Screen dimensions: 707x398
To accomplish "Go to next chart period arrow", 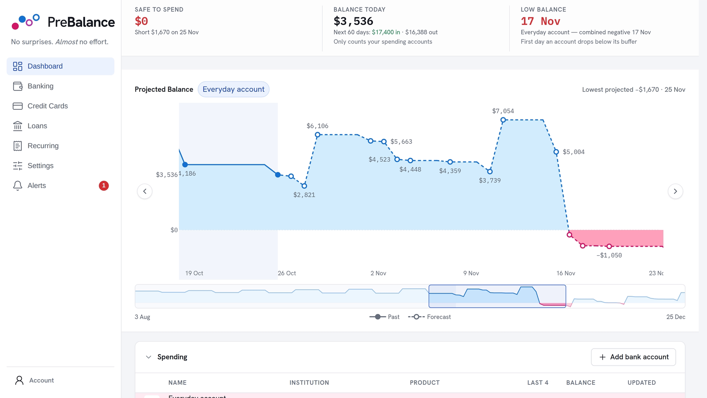I will tap(675, 191).
